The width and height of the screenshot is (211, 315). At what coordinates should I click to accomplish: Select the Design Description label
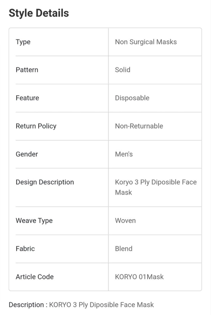pyautogui.click(x=45, y=182)
